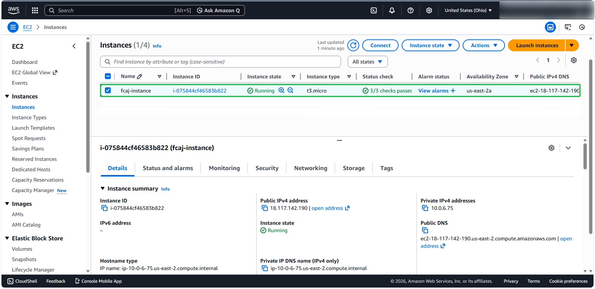The image size is (595, 289).
Task: Open Cookie preferences in footer
Action: click(x=568, y=281)
